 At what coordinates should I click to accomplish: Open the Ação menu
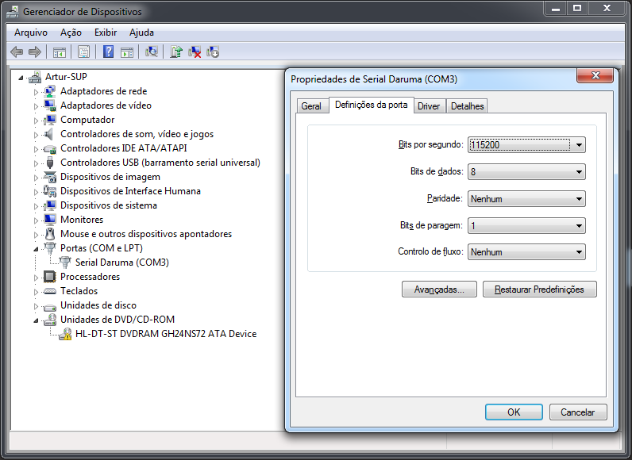pyautogui.click(x=71, y=33)
